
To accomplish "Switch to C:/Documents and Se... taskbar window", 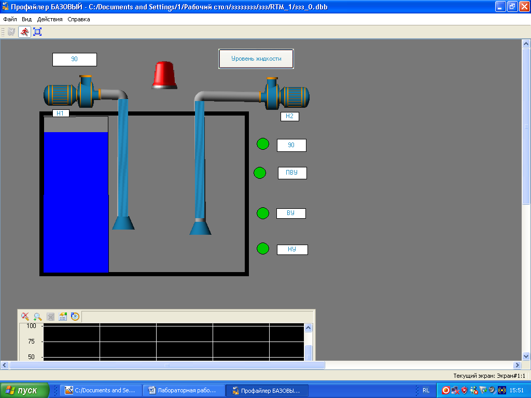I will coord(101,390).
